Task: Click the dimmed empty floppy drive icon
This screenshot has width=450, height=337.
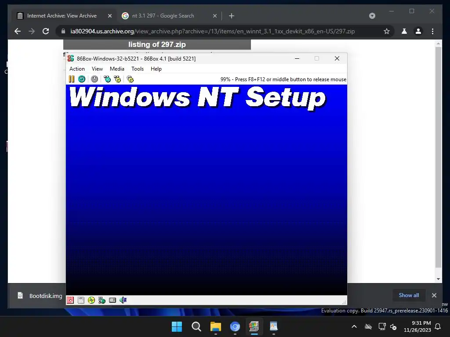Action: click(x=81, y=300)
